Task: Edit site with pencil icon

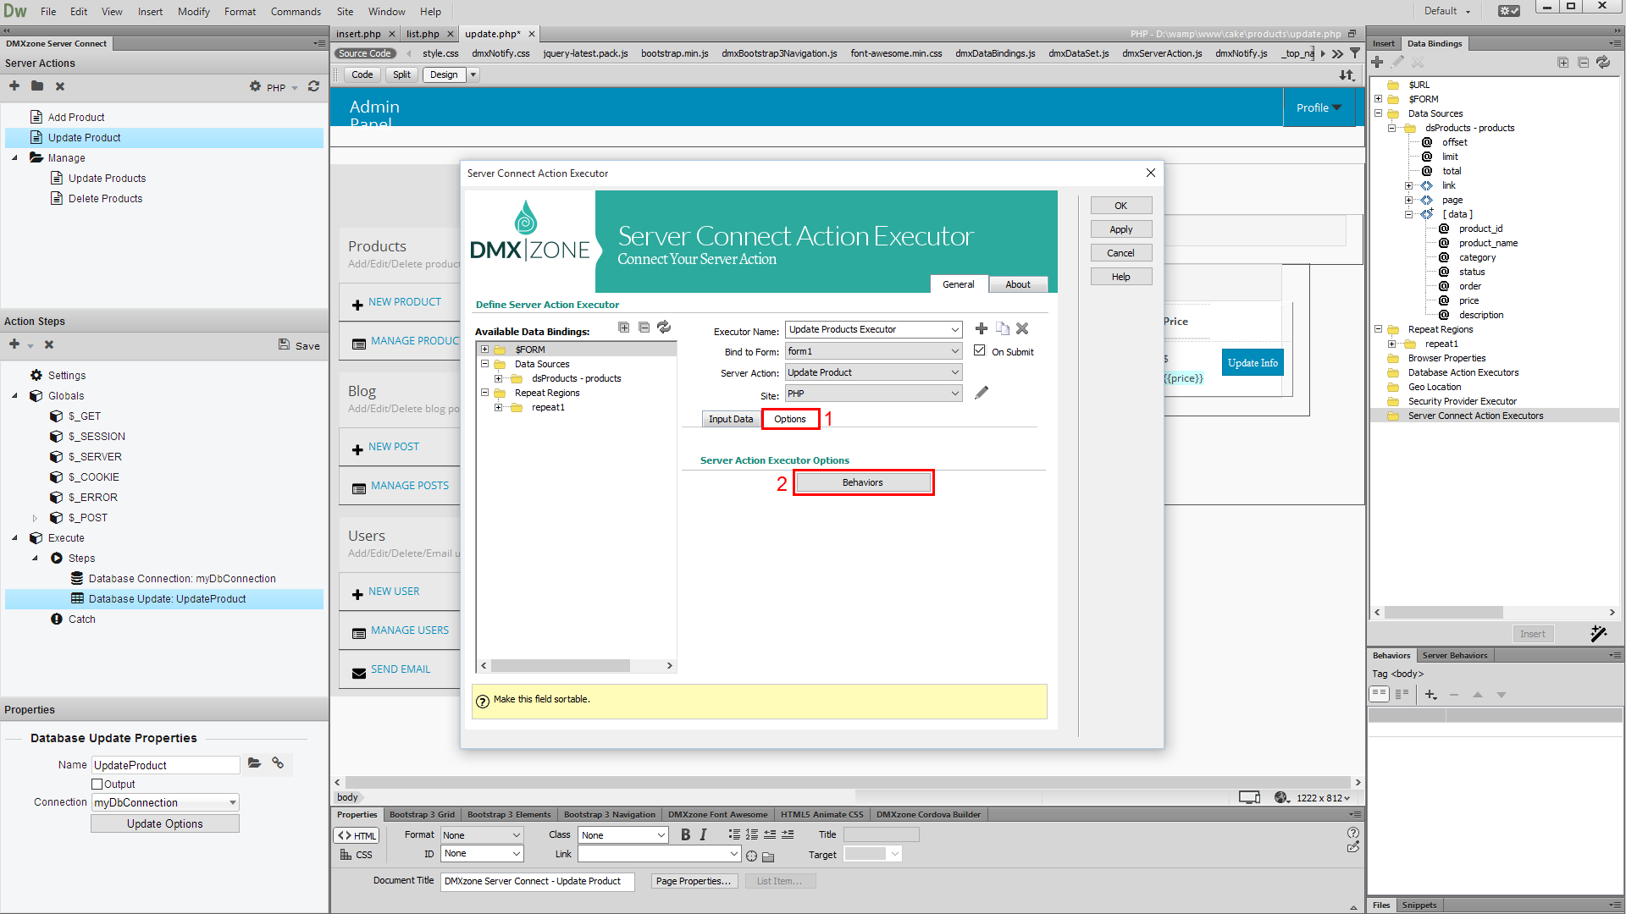Action: [982, 393]
